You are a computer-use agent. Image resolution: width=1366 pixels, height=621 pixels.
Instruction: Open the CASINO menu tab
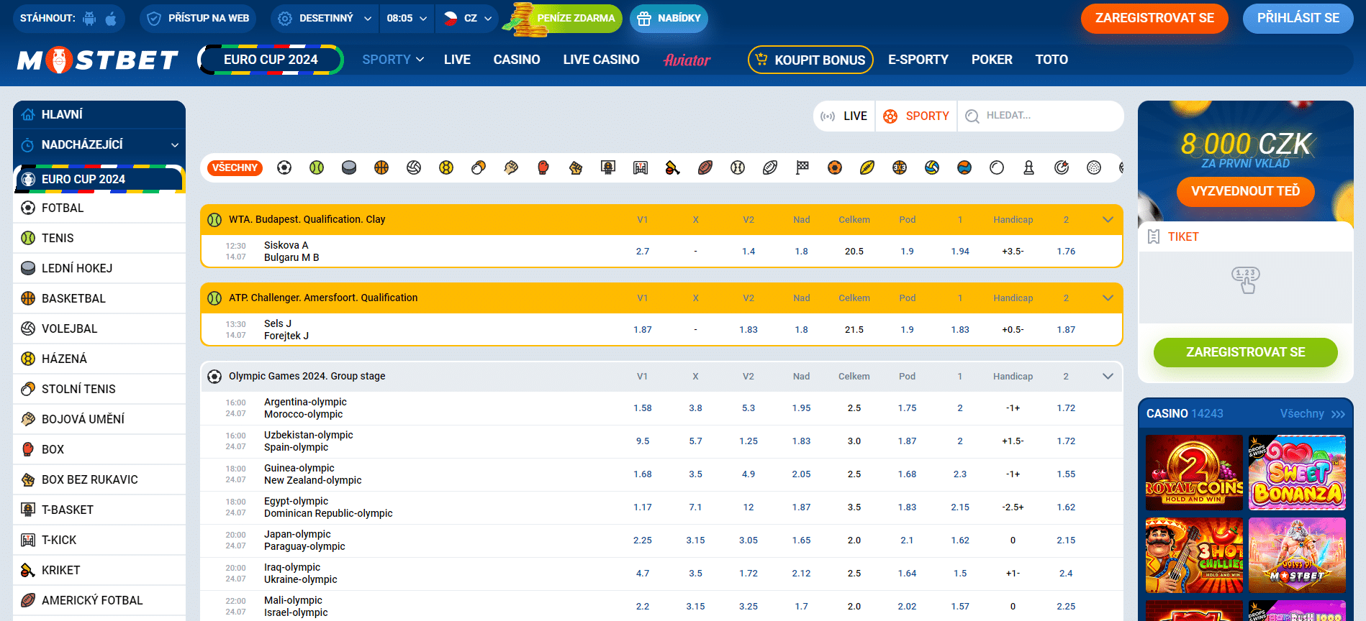pyautogui.click(x=517, y=60)
